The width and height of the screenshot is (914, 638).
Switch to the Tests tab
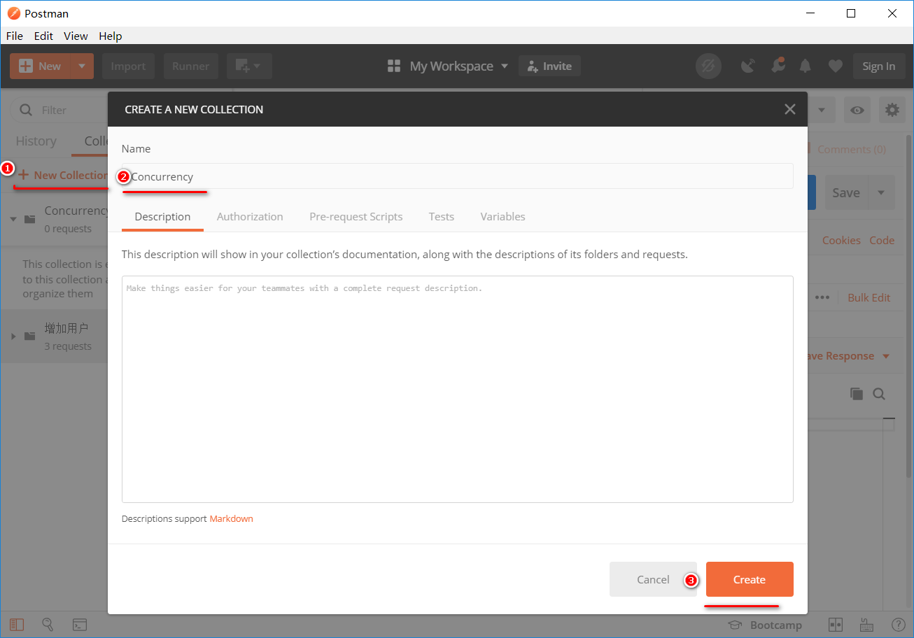442,217
